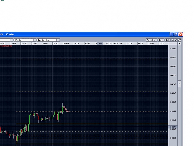Click the Jan 22 date label
Viewport: 194px width, 146px height.
24,43
